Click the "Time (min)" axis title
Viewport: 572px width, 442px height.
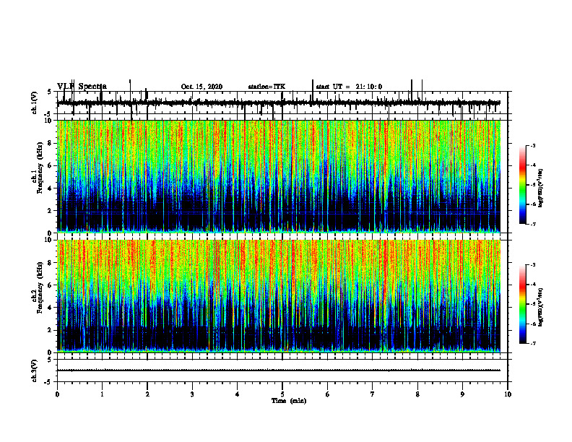[289, 401]
